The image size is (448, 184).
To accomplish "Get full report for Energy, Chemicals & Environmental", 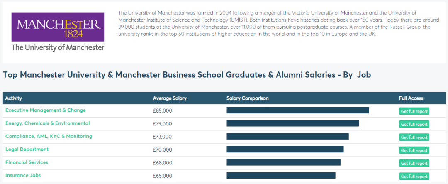I will pyautogui.click(x=414, y=124).
